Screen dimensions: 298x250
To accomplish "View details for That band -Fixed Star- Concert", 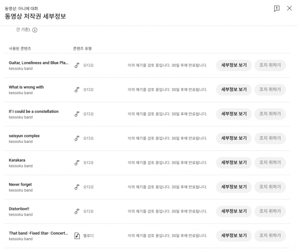I will pos(234,236).
